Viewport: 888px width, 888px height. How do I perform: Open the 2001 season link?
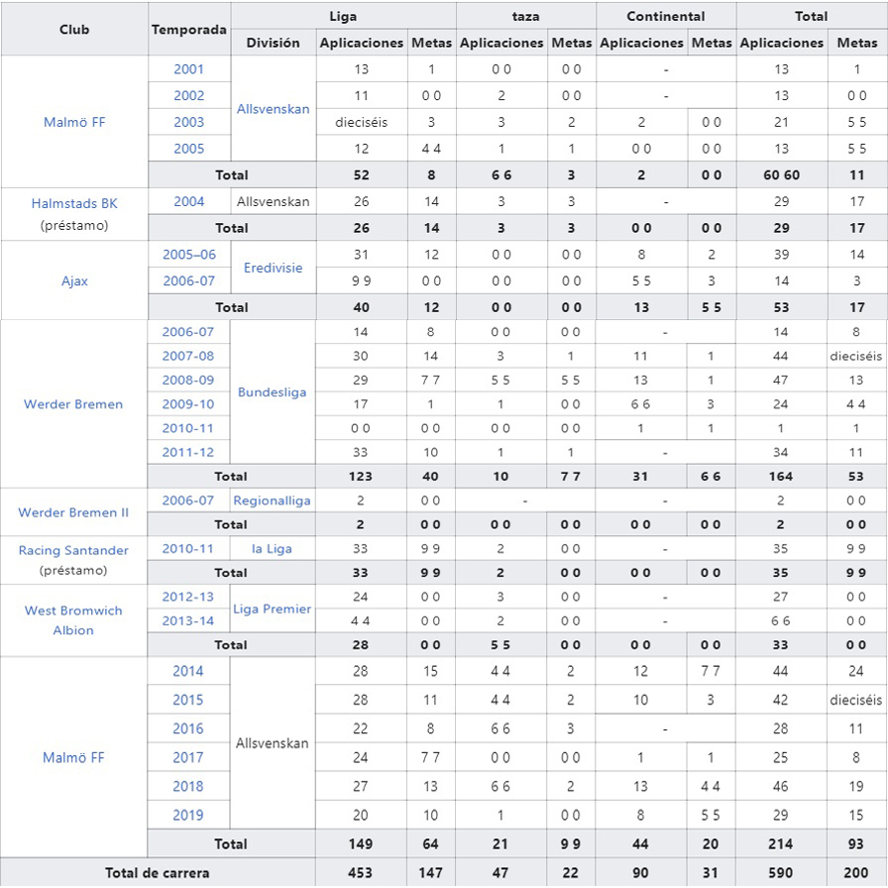point(188,69)
